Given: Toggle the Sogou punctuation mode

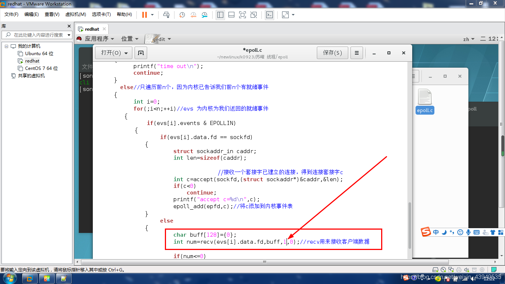Looking at the screenshot, I should click(x=452, y=233).
